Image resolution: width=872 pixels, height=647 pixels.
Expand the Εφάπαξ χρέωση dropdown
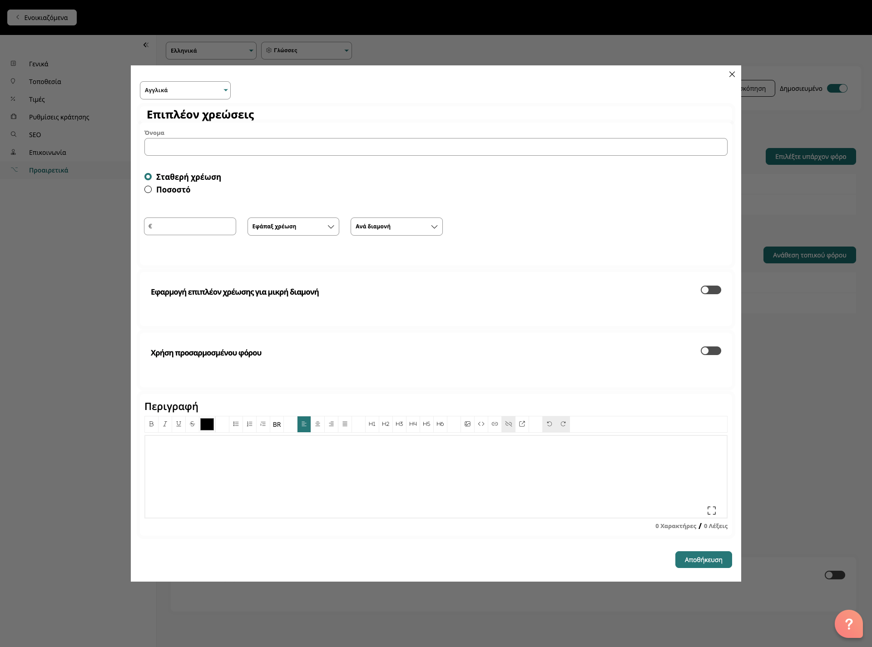[x=293, y=227]
